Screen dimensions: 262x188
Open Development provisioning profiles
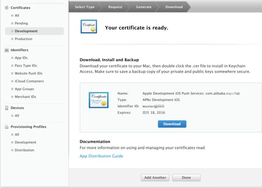coord(25,142)
